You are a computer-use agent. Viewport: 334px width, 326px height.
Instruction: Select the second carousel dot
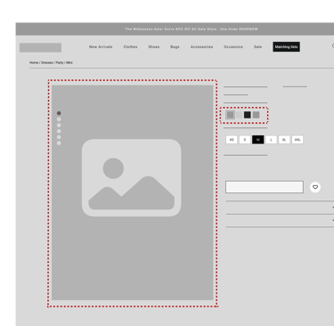[59, 119]
